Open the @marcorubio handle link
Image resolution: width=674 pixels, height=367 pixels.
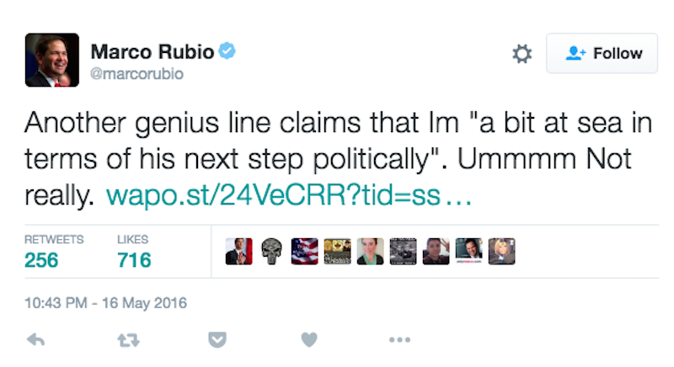point(136,74)
